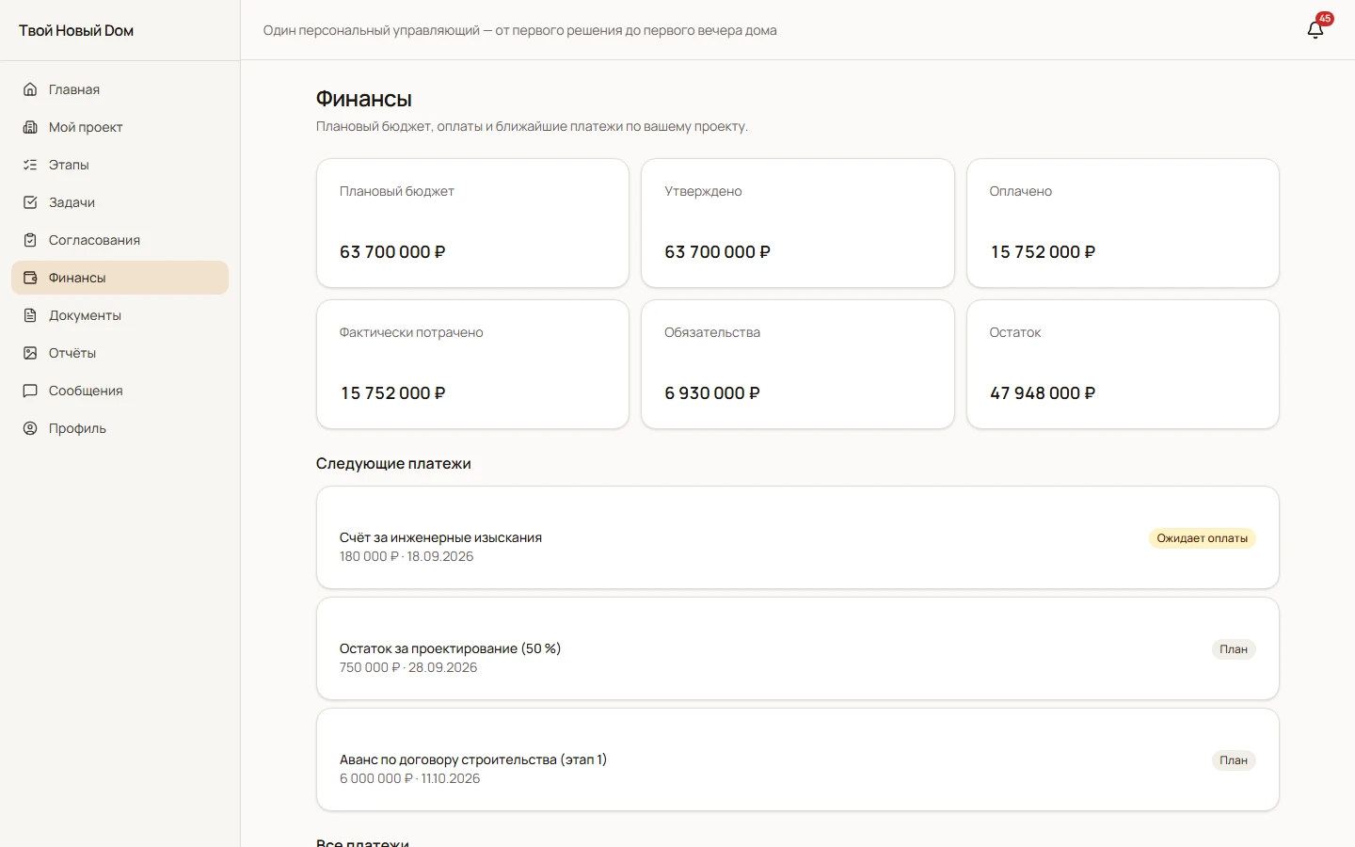1355x847 pixels.
Task: Open the Отчёты sidebar label
Action: (x=72, y=353)
